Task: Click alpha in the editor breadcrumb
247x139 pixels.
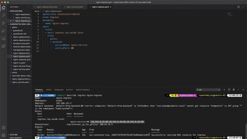Action: point(37,11)
